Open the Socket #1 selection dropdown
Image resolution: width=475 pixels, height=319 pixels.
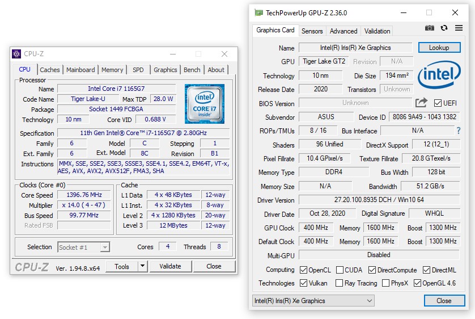(x=84, y=247)
